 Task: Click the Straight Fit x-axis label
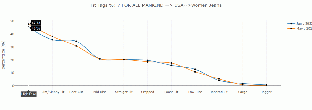pos(124,92)
